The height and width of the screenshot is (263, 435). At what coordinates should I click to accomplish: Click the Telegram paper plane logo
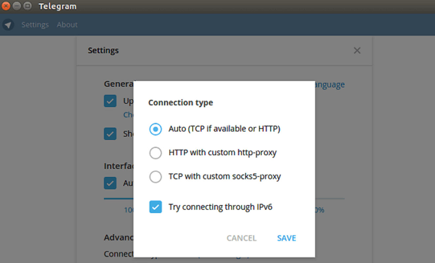tap(8, 25)
